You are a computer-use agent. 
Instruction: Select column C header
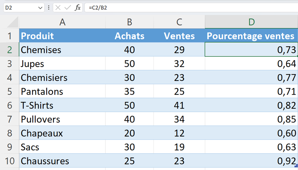[179, 22]
